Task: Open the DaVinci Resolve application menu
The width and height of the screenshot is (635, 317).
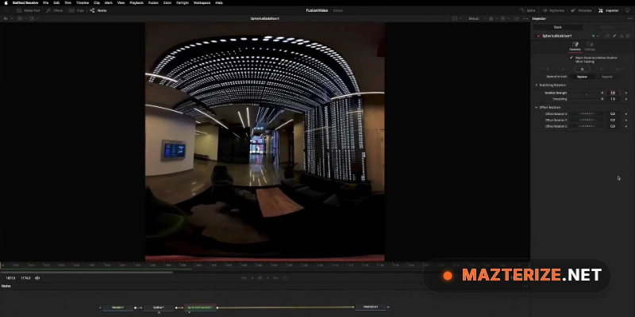Action: click(x=25, y=2)
